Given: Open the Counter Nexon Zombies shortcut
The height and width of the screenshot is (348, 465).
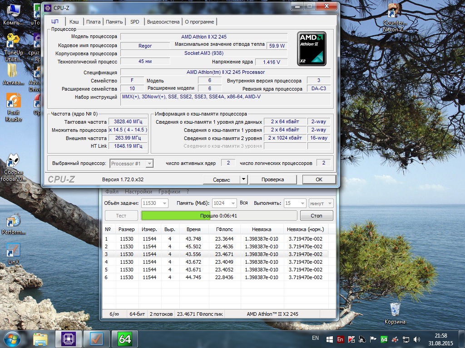Looking at the screenshot, I should (395, 18).
